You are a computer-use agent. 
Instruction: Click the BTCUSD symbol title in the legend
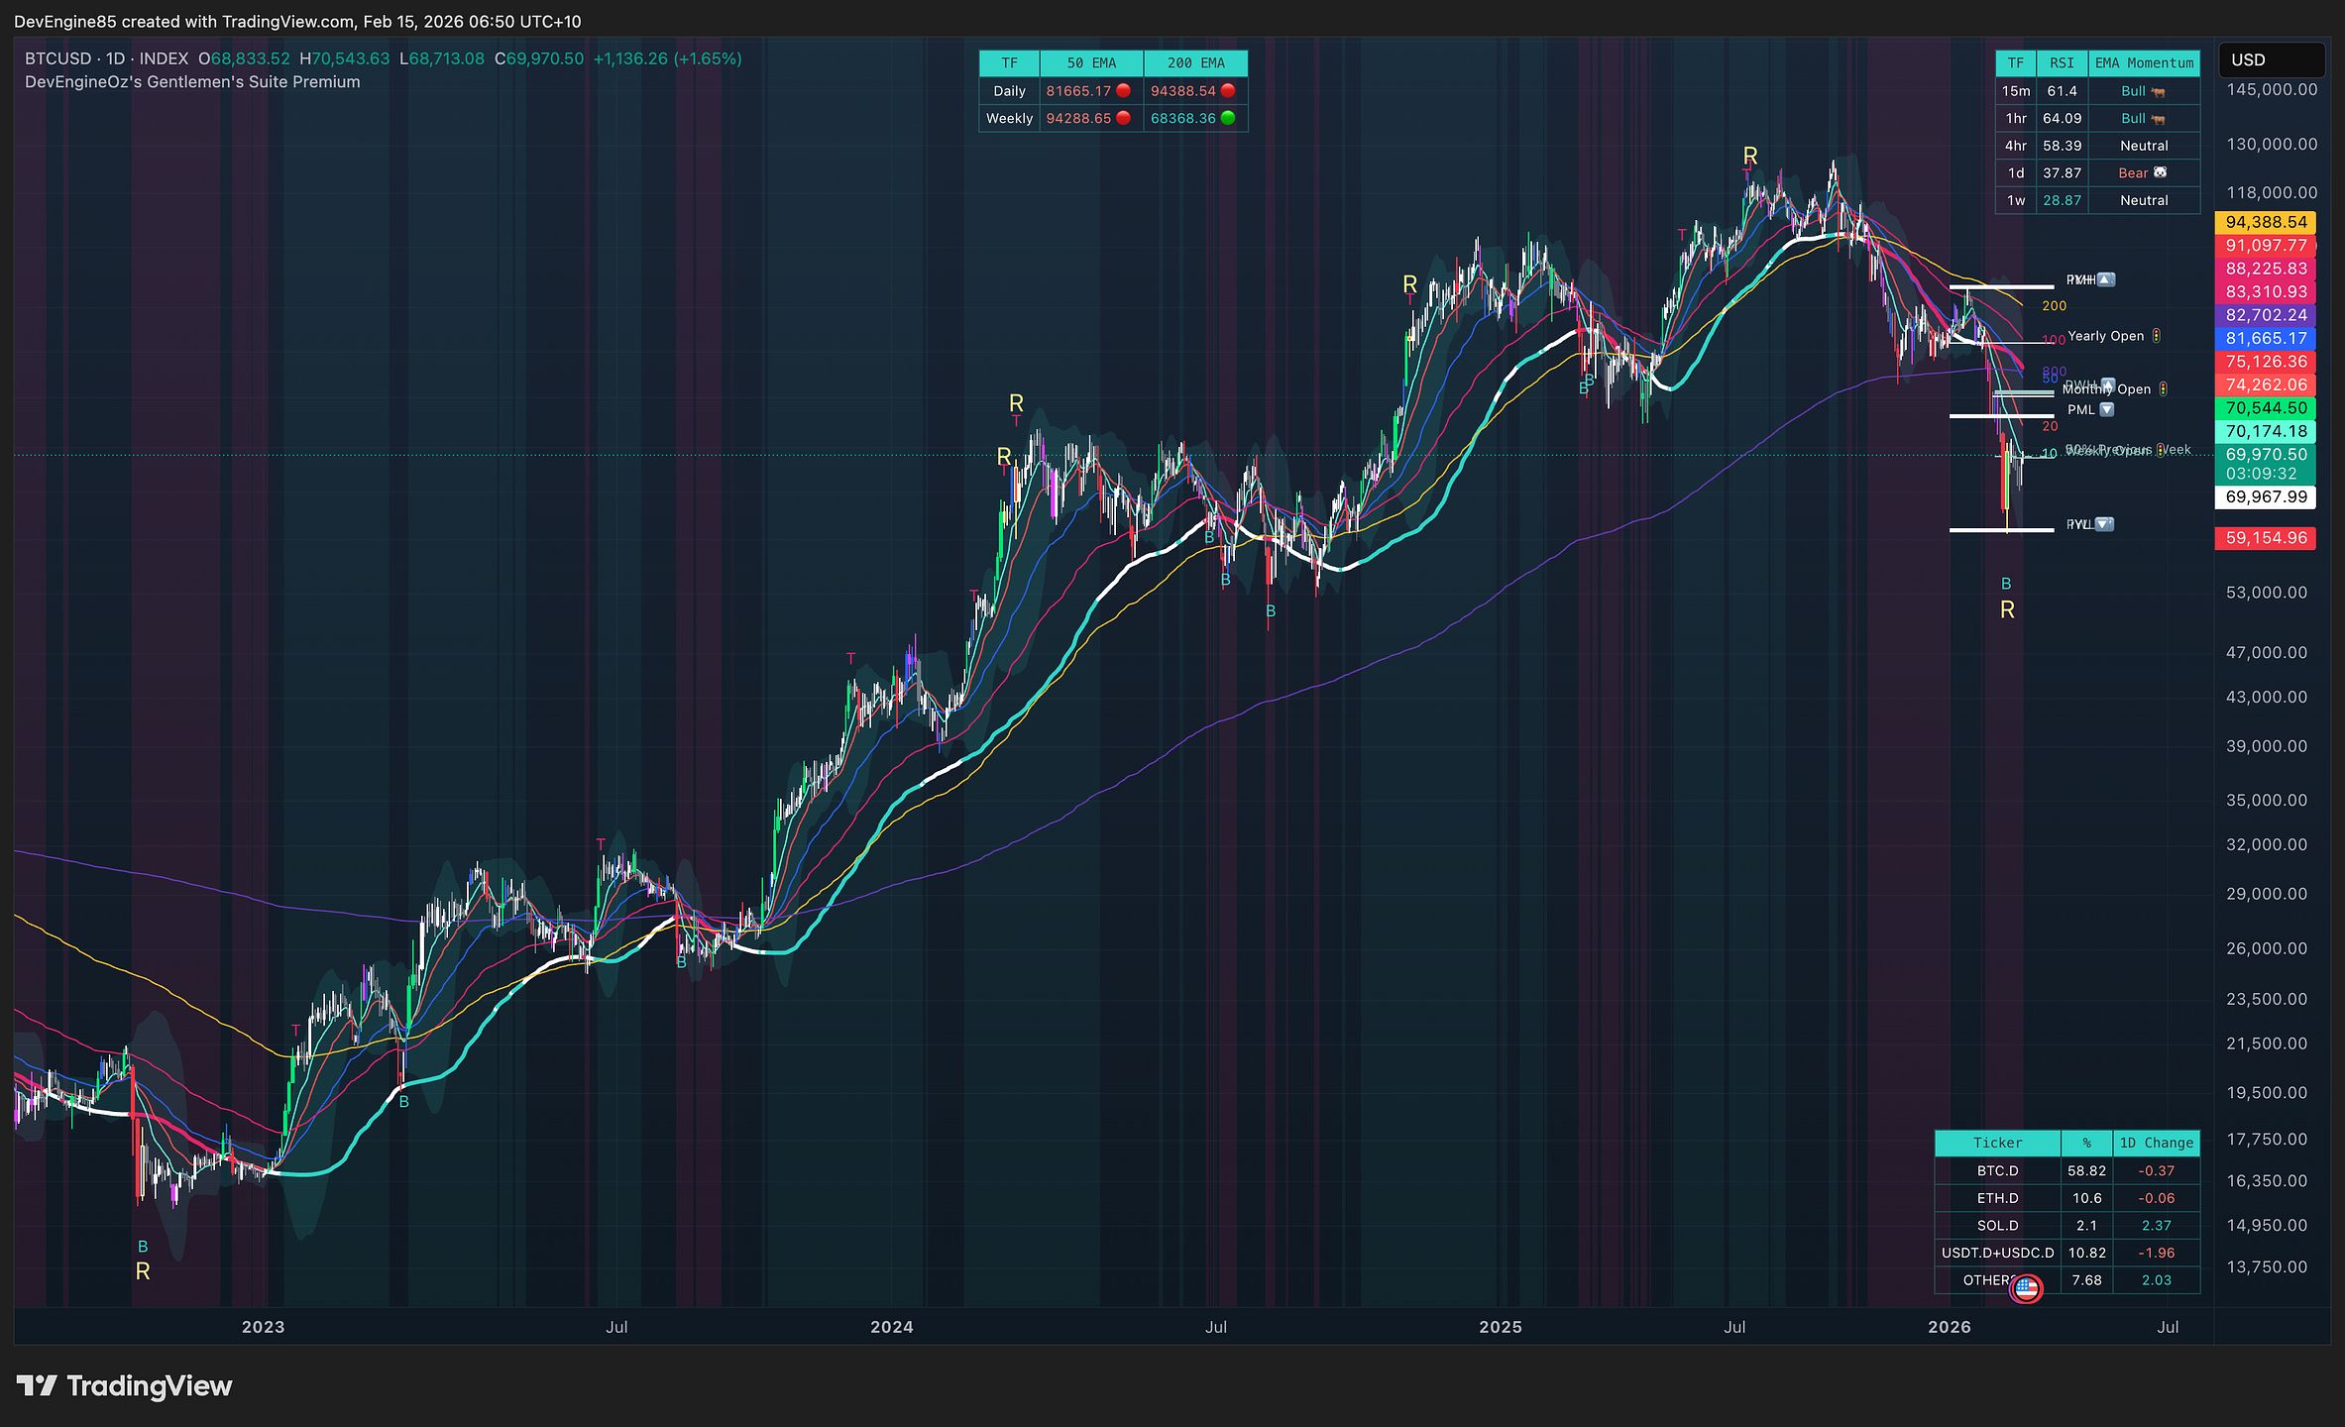tap(57, 58)
